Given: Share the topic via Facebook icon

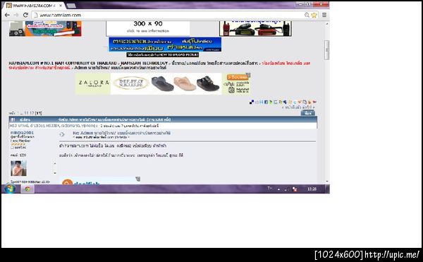Looking at the screenshot, I should [266, 102].
